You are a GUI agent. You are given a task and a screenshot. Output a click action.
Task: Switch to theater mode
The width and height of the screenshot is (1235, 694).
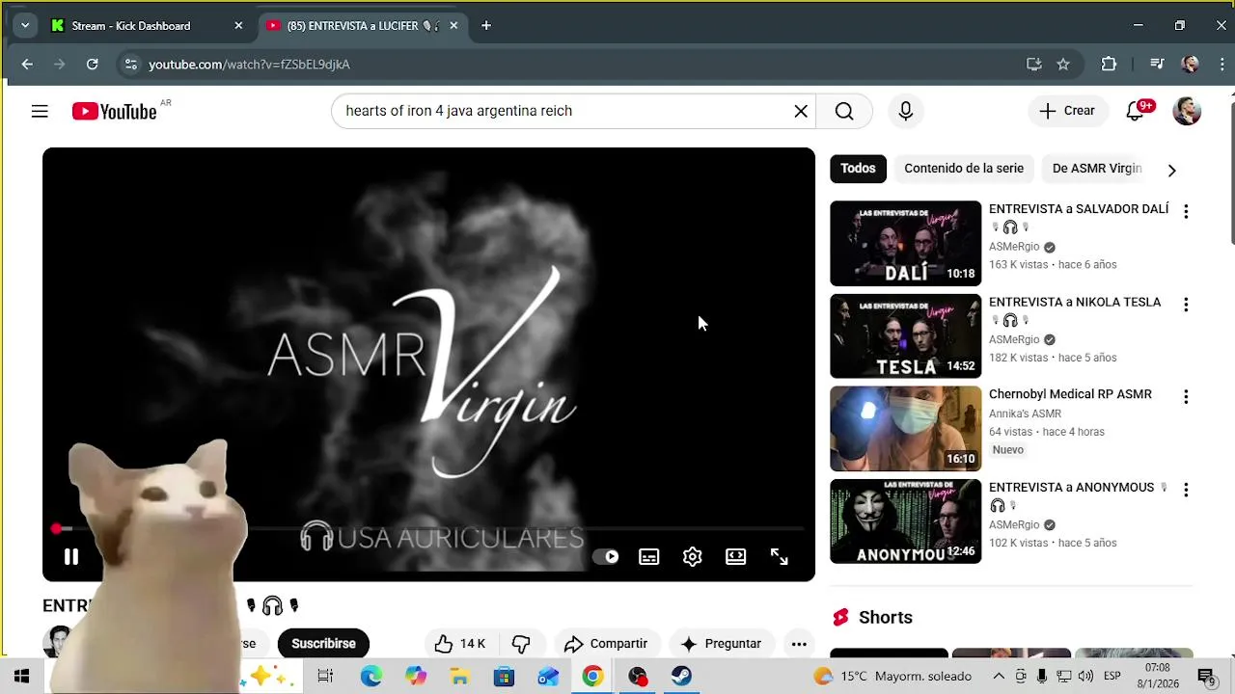pos(736,556)
